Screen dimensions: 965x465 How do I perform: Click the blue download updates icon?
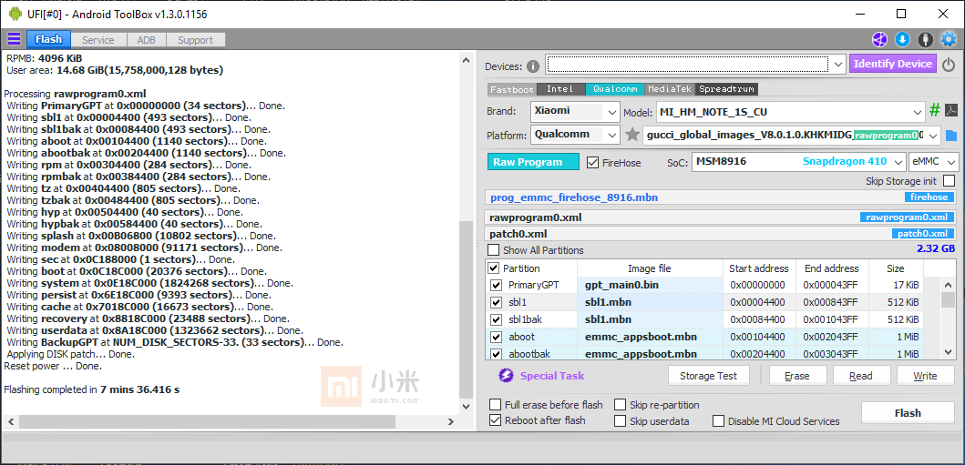(x=902, y=40)
